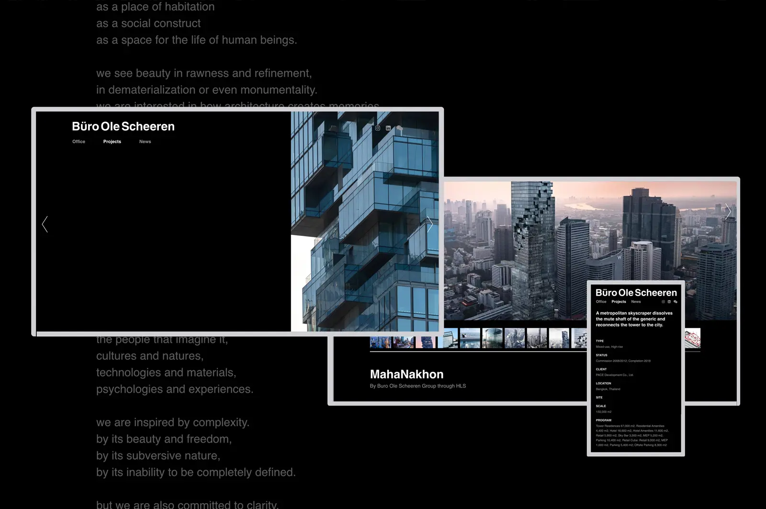The width and height of the screenshot is (766, 509).
Task: Click 'psychologies and experiences.' background line
Action: [175, 389]
